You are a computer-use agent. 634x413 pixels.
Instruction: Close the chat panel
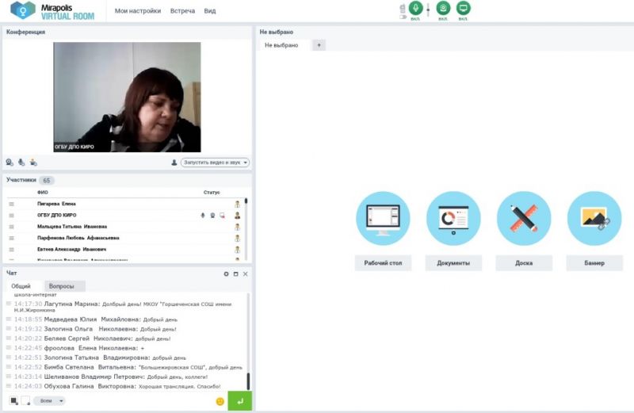(x=246, y=273)
